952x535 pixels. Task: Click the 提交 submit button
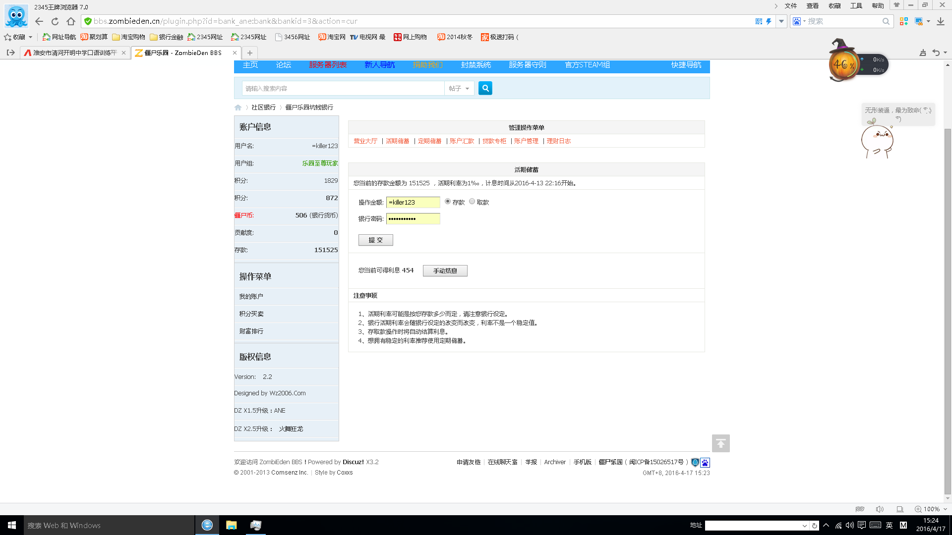pos(375,240)
